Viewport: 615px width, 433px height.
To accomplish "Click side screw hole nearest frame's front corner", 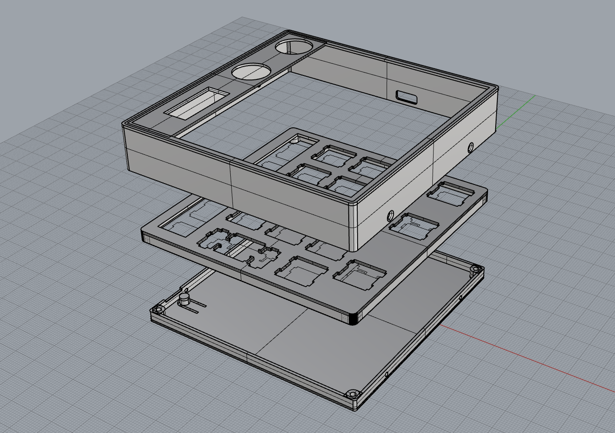I will click(390, 216).
